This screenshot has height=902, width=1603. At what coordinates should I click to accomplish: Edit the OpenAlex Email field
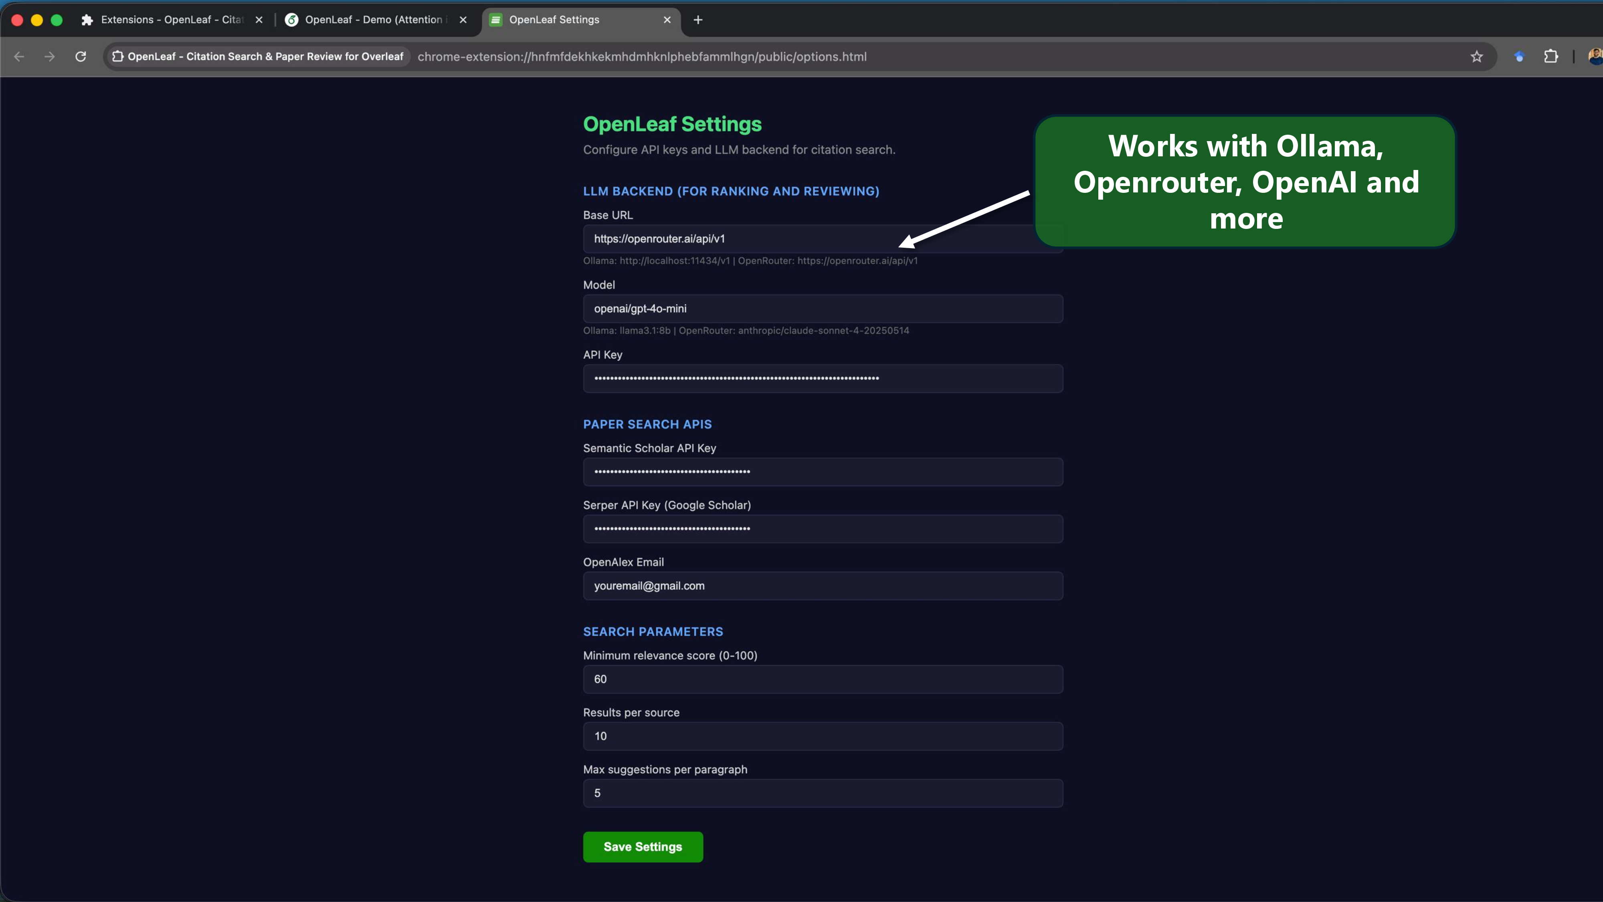pos(823,586)
